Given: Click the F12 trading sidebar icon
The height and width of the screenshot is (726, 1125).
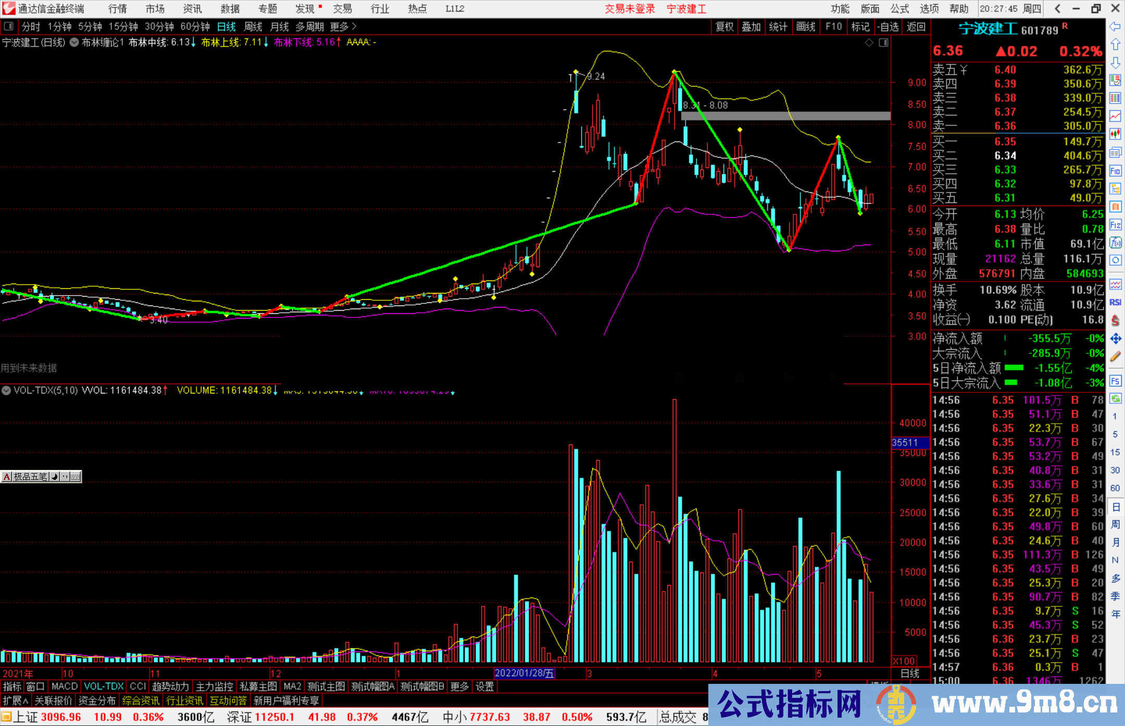Looking at the screenshot, I should coord(1115,225).
